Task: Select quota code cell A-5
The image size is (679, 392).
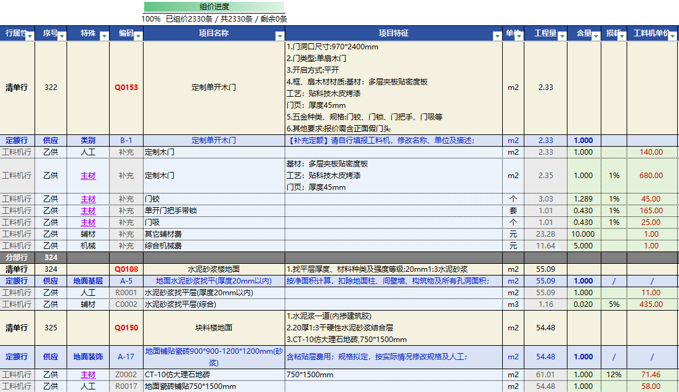Action: (126, 281)
